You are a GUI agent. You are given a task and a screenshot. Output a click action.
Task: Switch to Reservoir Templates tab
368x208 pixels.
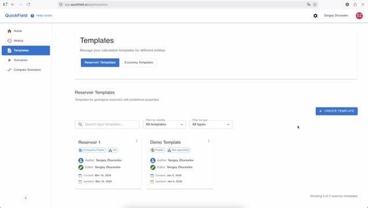coord(100,62)
